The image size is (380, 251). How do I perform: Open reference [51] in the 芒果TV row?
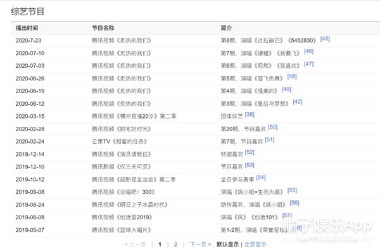tap(270, 140)
